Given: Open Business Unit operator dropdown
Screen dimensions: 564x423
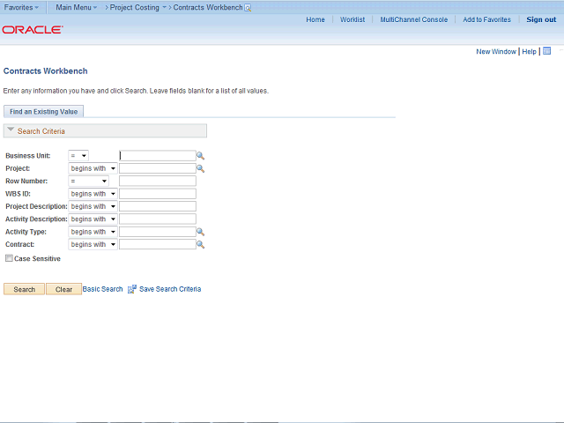Looking at the screenshot, I should point(78,156).
